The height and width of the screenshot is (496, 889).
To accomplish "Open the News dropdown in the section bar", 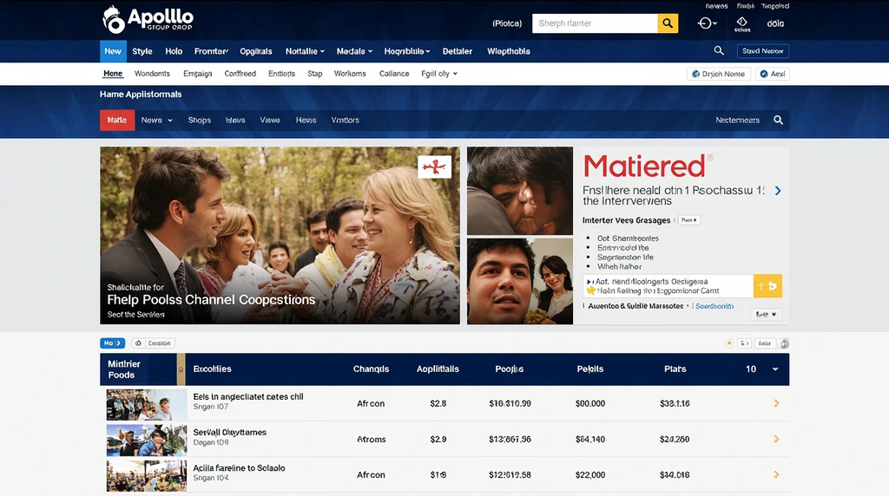I will 157,121.
